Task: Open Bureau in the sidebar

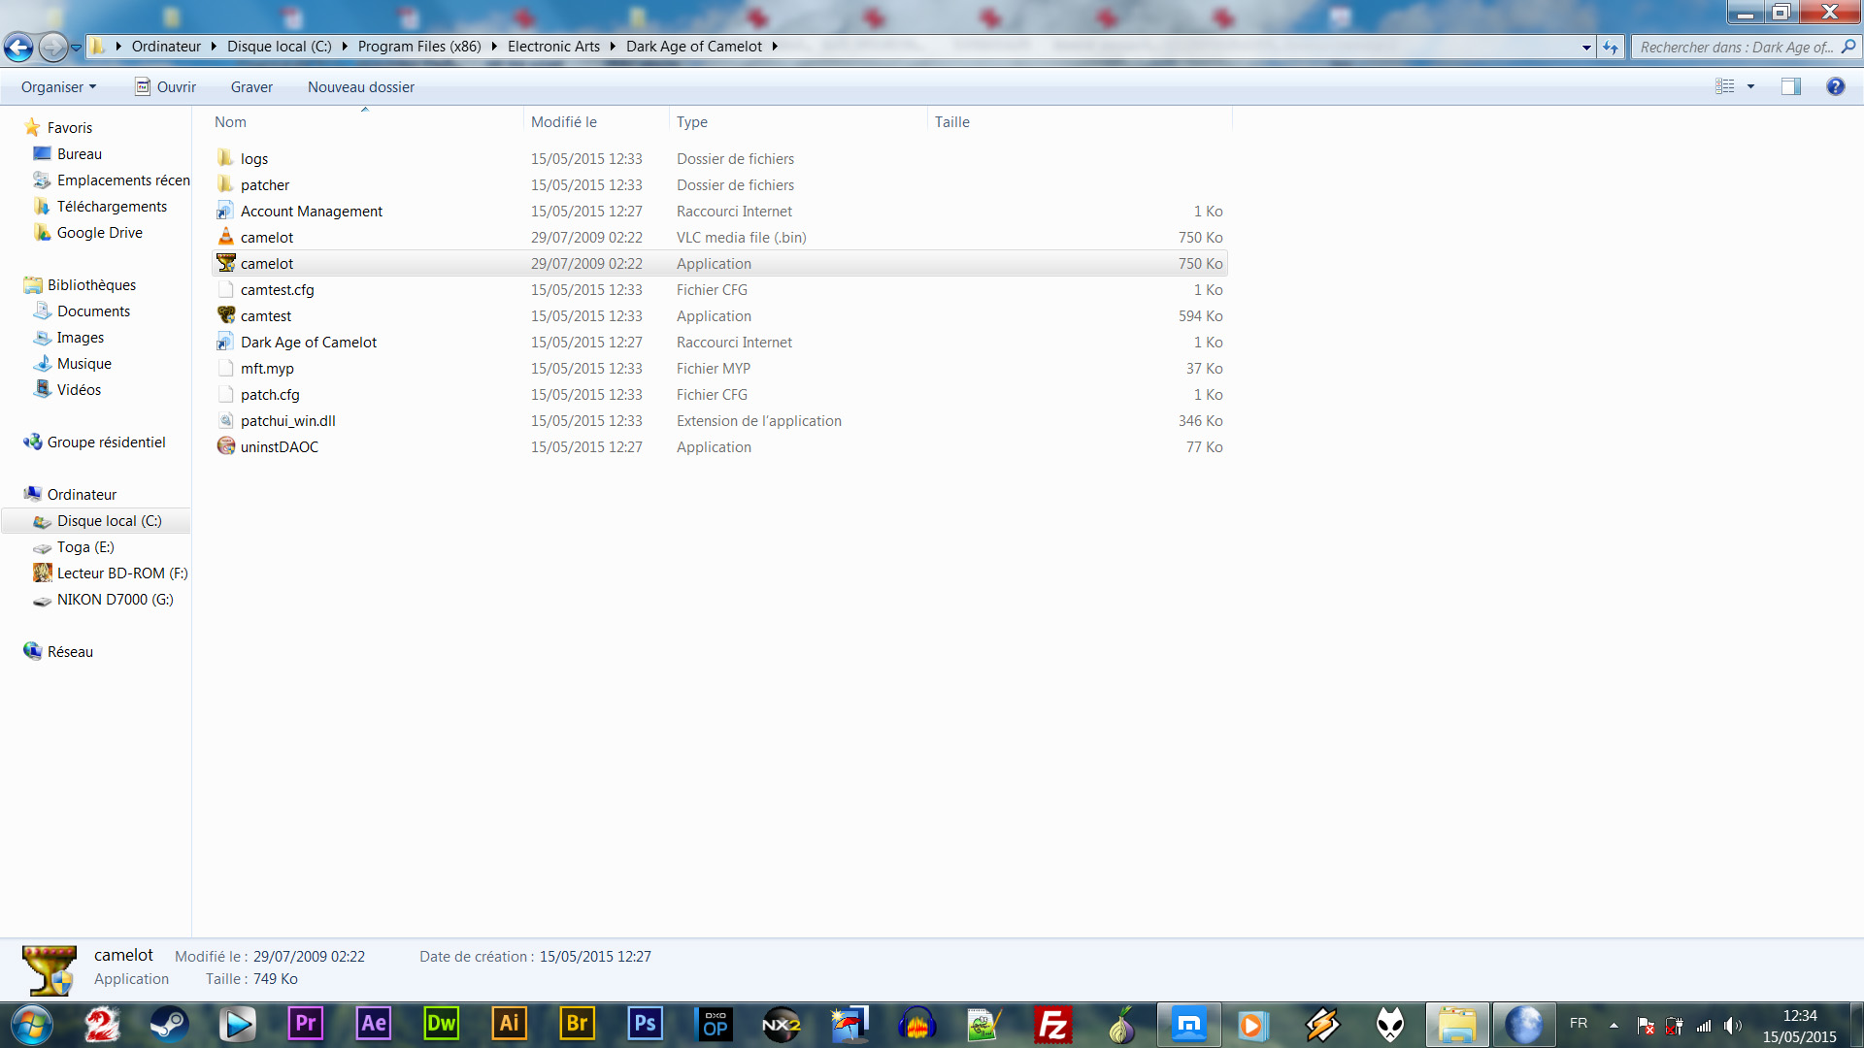Action: coord(80,154)
